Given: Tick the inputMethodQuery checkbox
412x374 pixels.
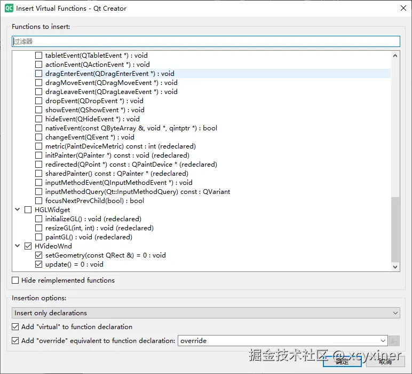Looking at the screenshot, I should (x=38, y=191).
